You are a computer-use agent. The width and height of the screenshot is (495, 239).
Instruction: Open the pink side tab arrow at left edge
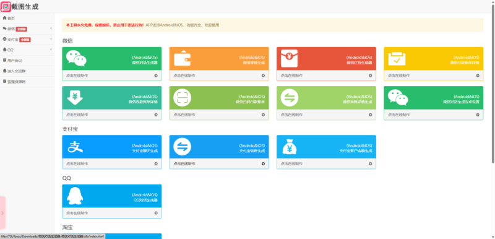point(2,213)
